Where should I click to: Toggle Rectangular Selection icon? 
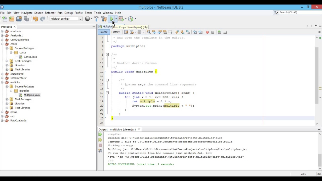click(171, 32)
